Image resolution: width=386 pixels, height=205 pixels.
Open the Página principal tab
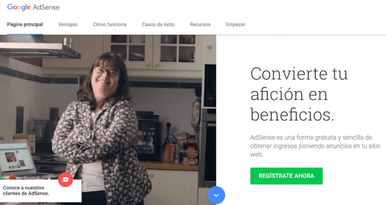25,25
